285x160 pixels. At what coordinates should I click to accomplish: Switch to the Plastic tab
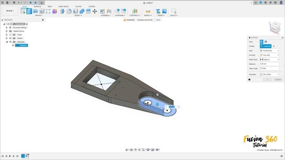[x=78, y=7]
